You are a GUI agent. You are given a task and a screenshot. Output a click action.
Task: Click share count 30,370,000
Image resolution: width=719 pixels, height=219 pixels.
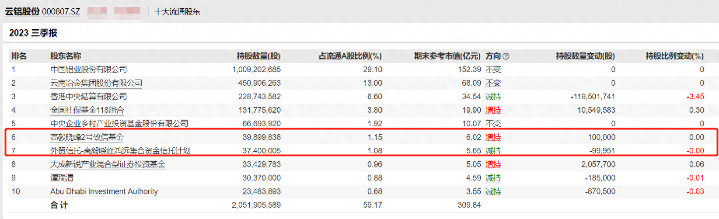point(262,178)
